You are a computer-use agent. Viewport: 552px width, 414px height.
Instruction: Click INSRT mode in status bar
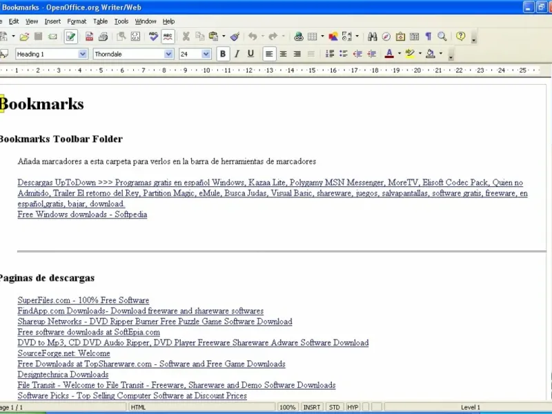312,407
